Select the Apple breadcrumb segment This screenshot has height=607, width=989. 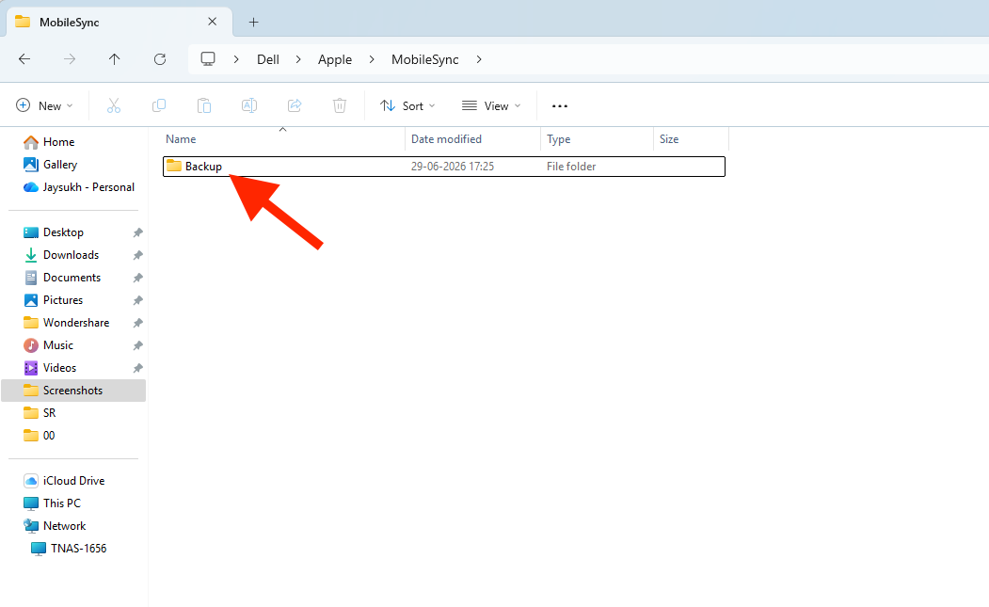(335, 59)
